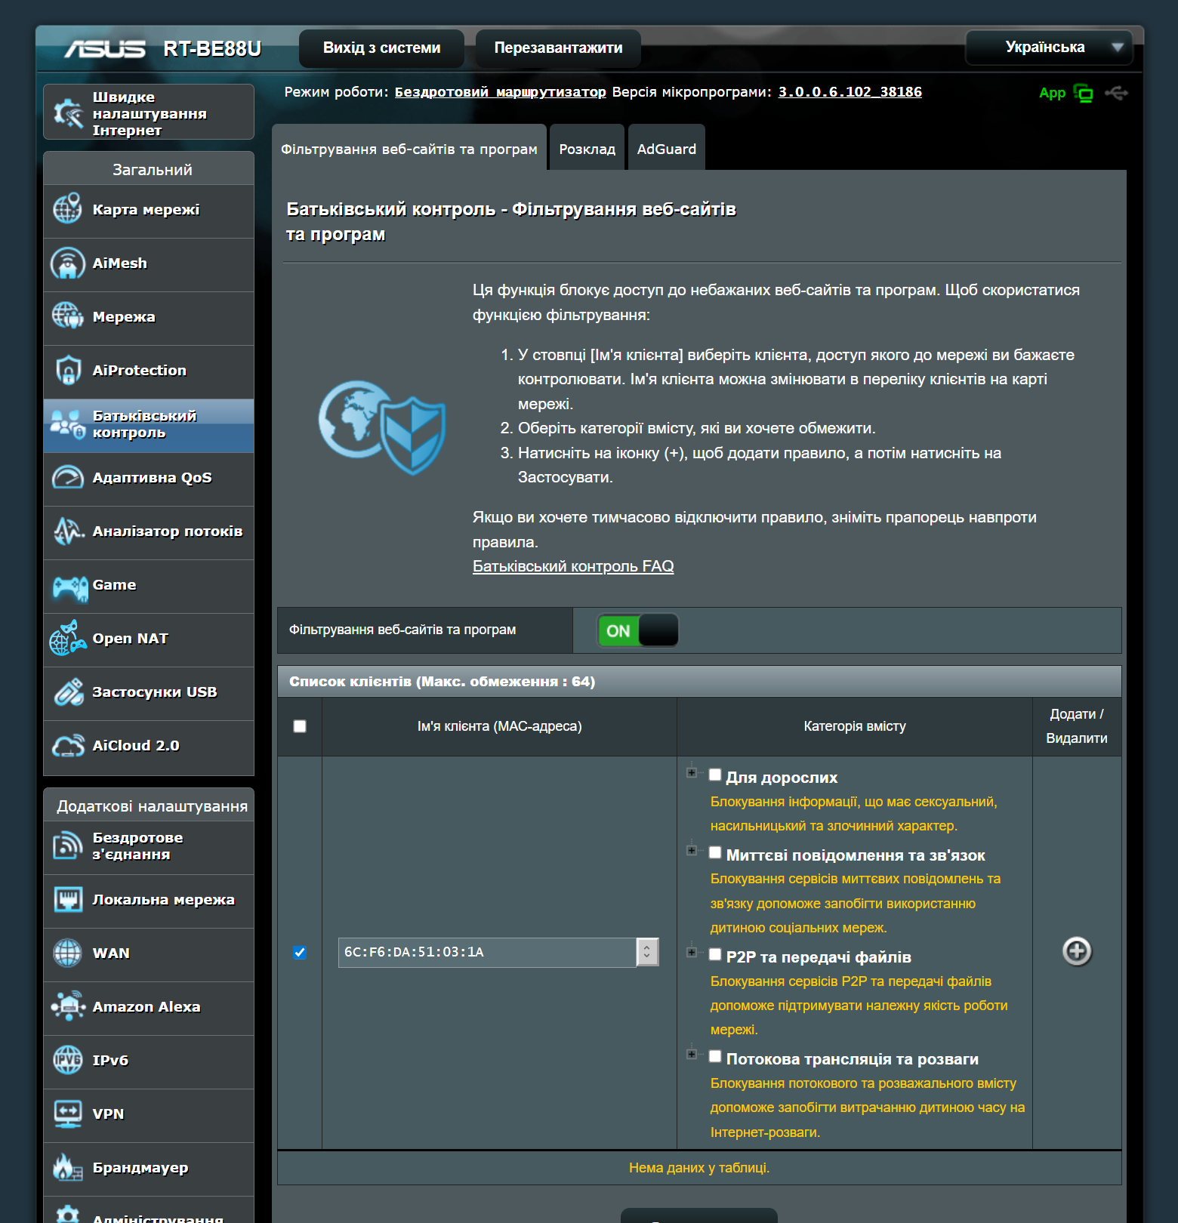Open Застосунки USB icon
Screen dimensions: 1178x1223
coord(68,692)
